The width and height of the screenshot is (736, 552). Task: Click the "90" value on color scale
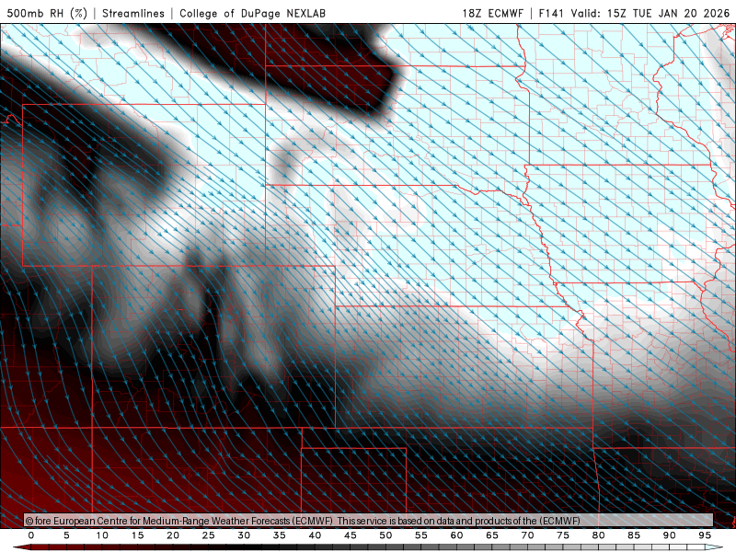(x=670, y=535)
